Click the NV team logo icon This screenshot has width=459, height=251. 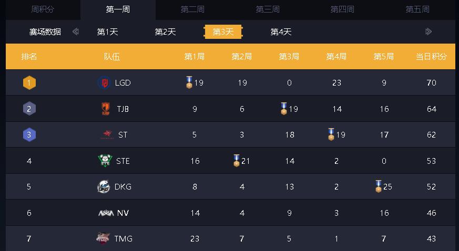(106, 213)
